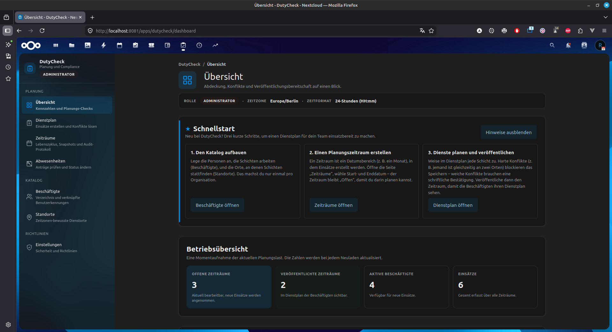Open the Firefox sidebar bookmarks star

(x=8, y=79)
